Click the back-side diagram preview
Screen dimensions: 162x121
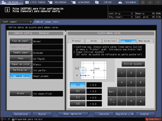tap(94, 70)
